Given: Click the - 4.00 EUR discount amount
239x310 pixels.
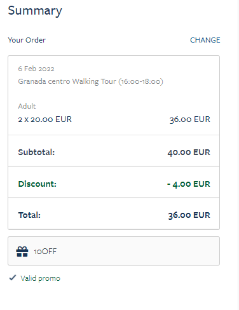Looking at the screenshot, I should point(189,184).
